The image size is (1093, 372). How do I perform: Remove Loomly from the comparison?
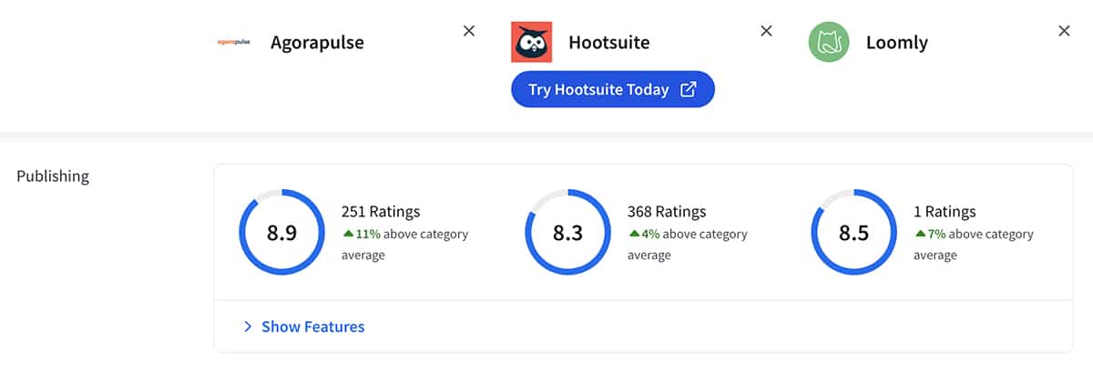tap(1064, 31)
